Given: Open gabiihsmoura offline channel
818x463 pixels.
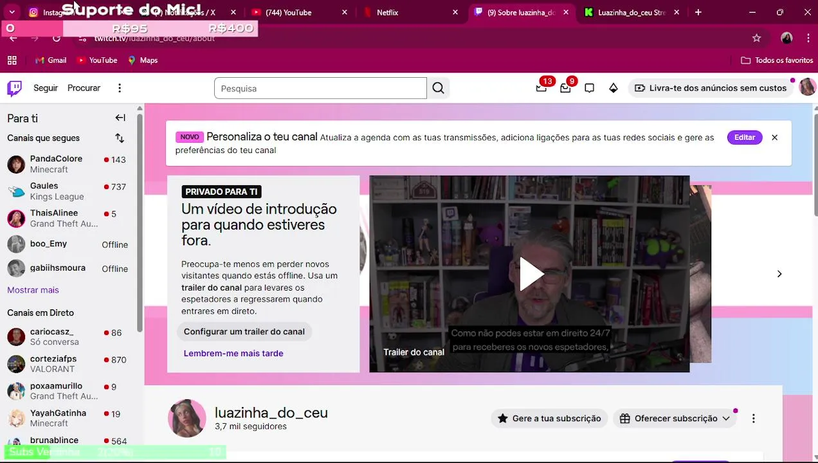Looking at the screenshot, I should [x=68, y=268].
